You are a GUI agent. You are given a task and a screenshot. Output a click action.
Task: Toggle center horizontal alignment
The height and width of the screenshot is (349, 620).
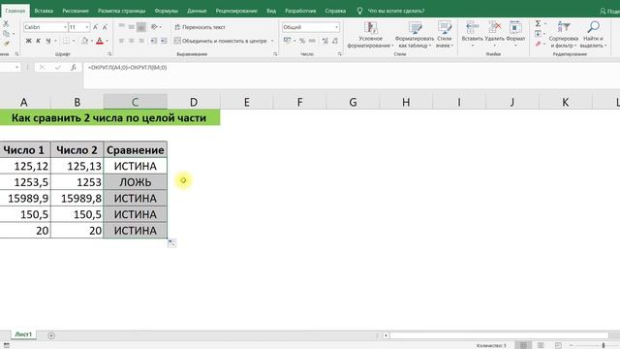pyautogui.click(x=132, y=41)
